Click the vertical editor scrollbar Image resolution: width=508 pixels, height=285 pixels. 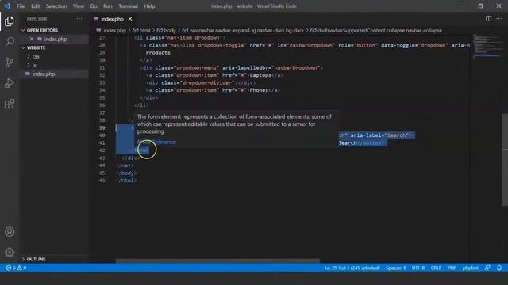coord(505,160)
